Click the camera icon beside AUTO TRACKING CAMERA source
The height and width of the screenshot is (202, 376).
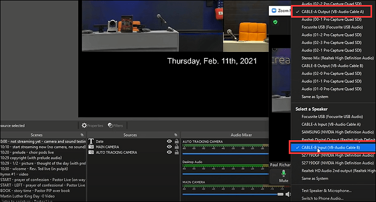[x=91, y=152]
